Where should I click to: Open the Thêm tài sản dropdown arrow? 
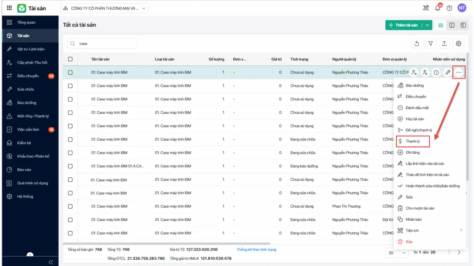click(427, 25)
